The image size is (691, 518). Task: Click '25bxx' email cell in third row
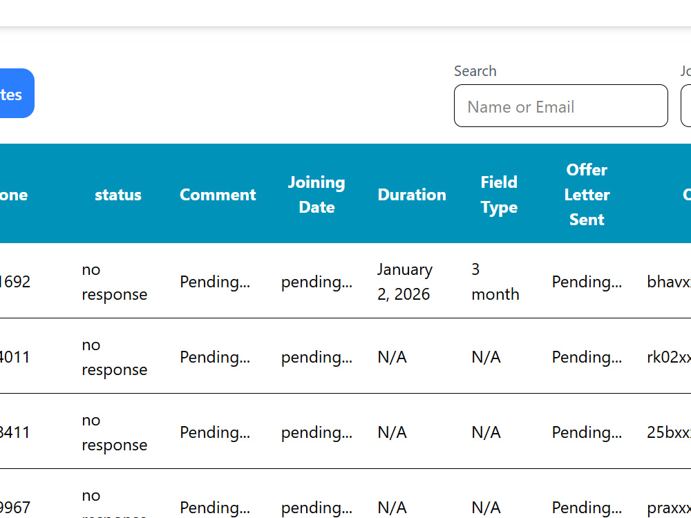pyautogui.click(x=668, y=432)
